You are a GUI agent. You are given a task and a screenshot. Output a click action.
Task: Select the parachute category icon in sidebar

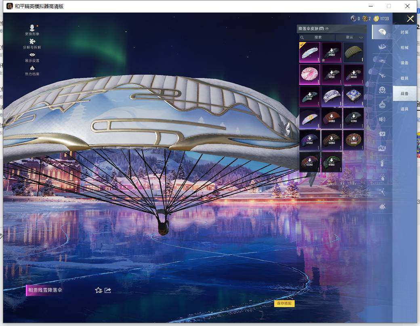382,32
